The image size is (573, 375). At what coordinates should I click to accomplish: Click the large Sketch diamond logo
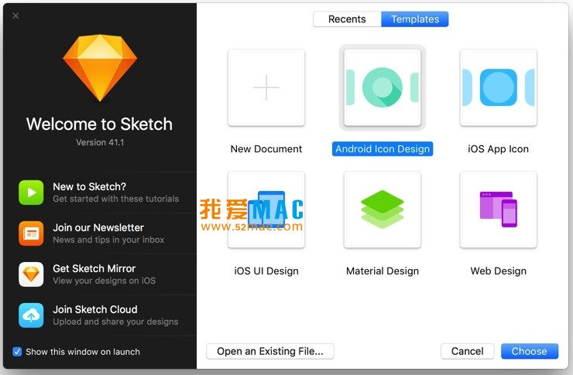(100, 68)
